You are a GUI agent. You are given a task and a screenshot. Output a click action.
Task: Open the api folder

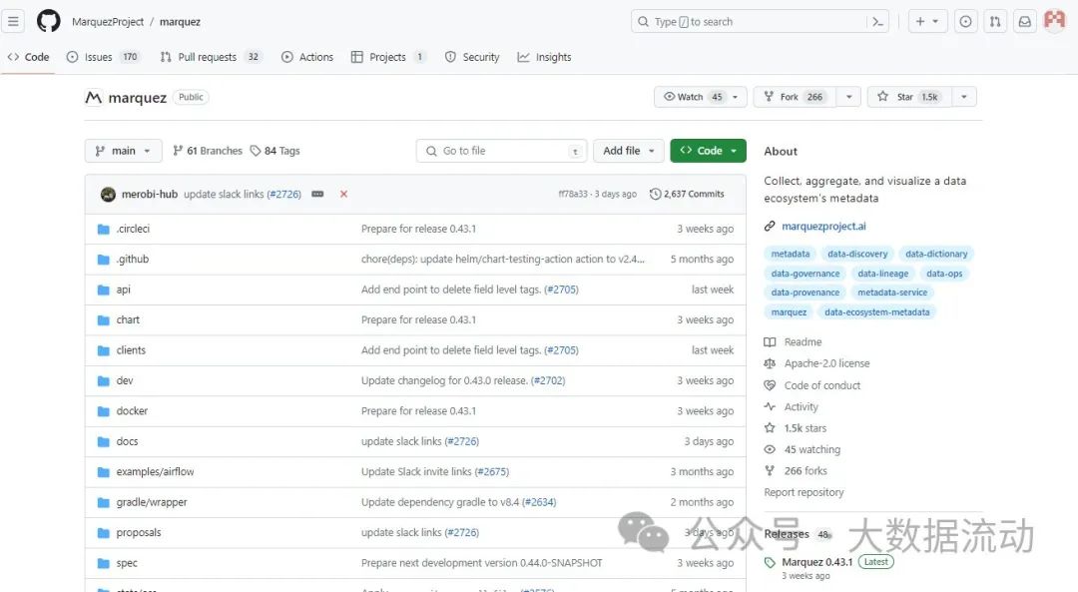[123, 290]
